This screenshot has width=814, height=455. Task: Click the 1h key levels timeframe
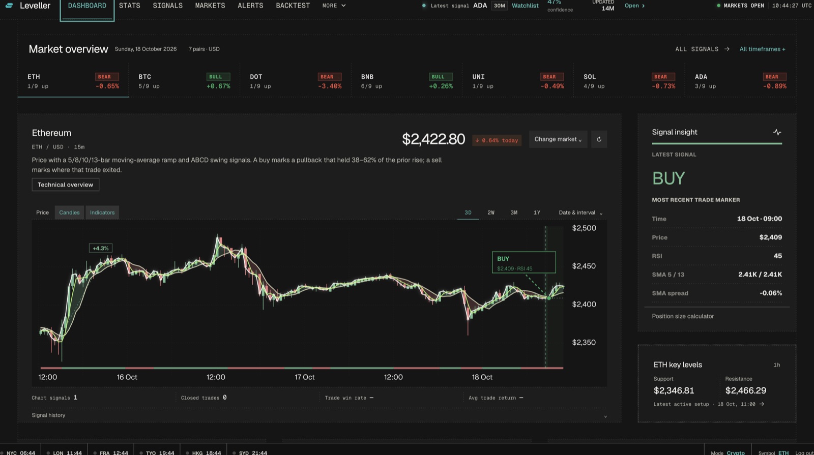point(776,365)
